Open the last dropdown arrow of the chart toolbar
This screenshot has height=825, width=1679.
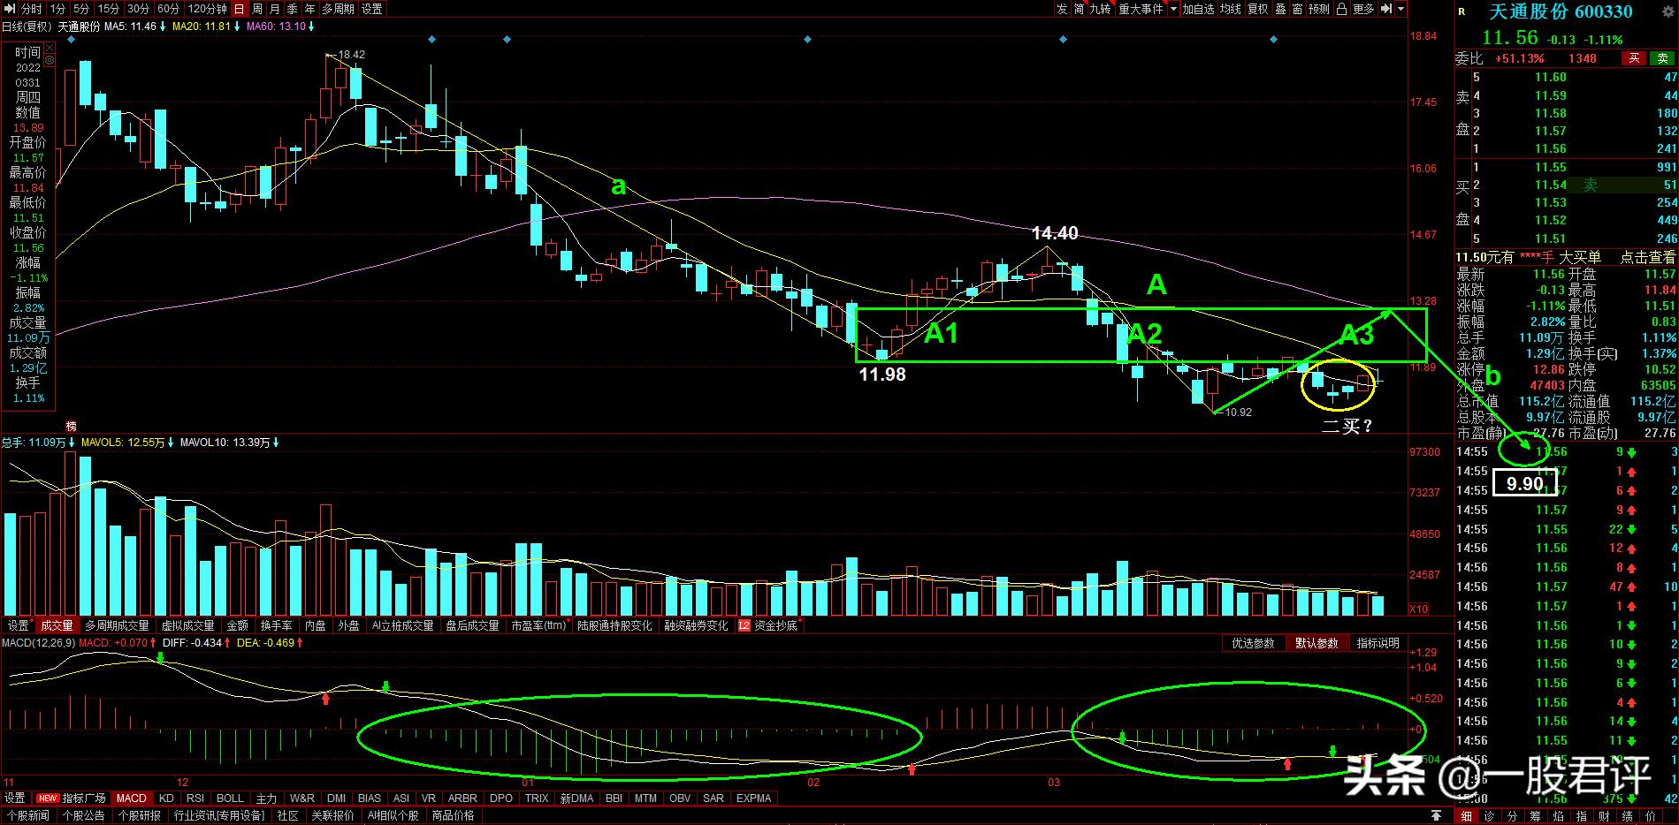(1400, 9)
